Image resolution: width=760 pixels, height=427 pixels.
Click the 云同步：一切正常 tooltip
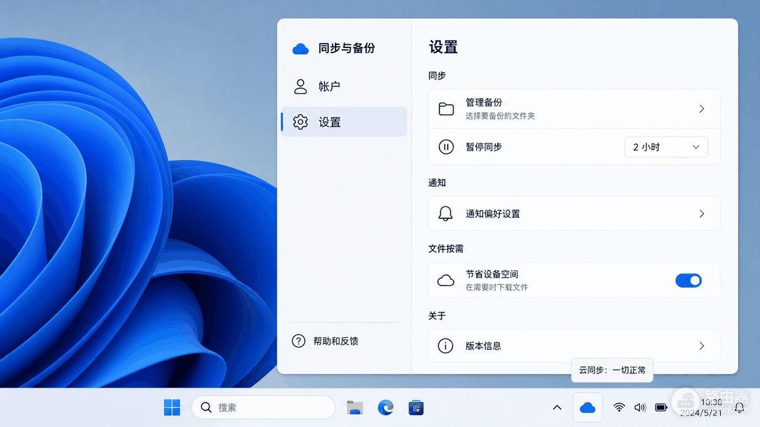point(612,370)
